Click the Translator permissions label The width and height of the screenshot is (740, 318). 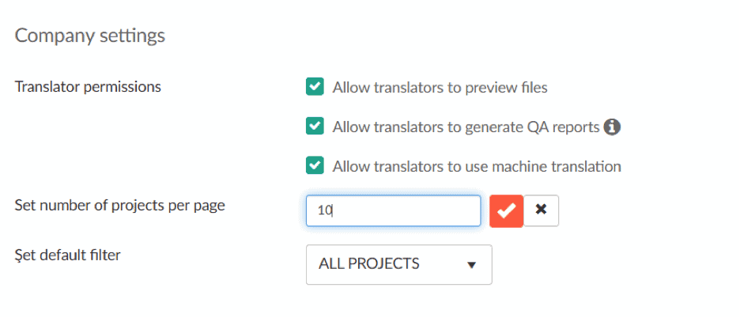click(x=88, y=87)
